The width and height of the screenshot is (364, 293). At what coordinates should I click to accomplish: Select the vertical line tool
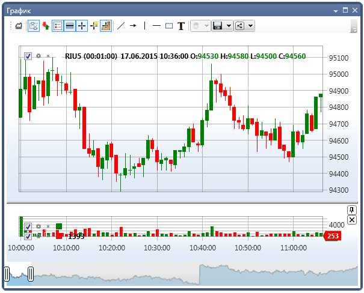[x=145, y=26]
